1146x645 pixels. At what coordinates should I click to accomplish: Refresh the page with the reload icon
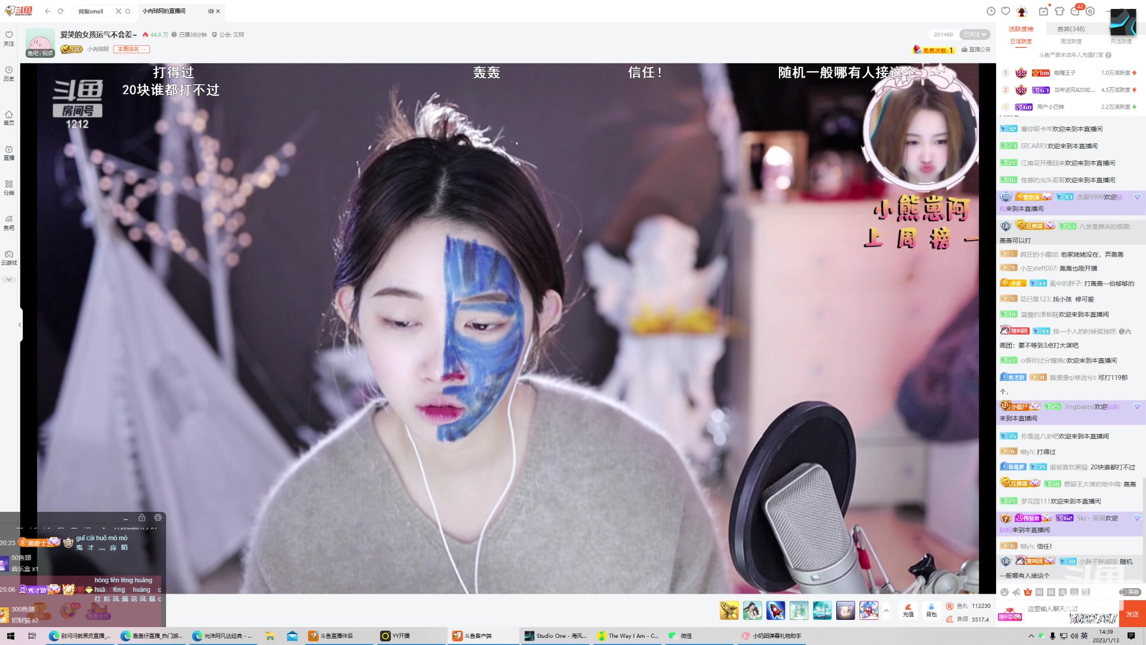click(x=60, y=11)
